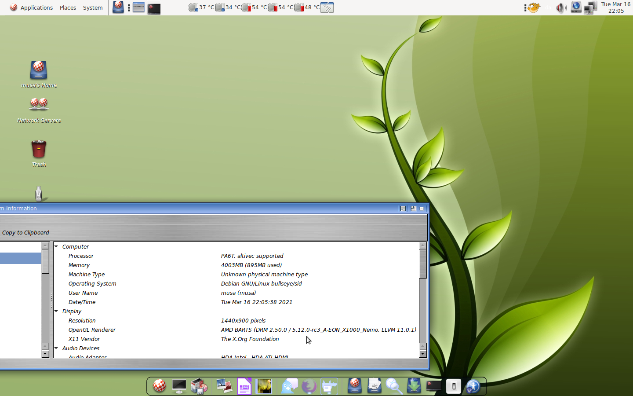Collapse the Display section
Screen dimensions: 633x396
pyautogui.click(x=56, y=311)
